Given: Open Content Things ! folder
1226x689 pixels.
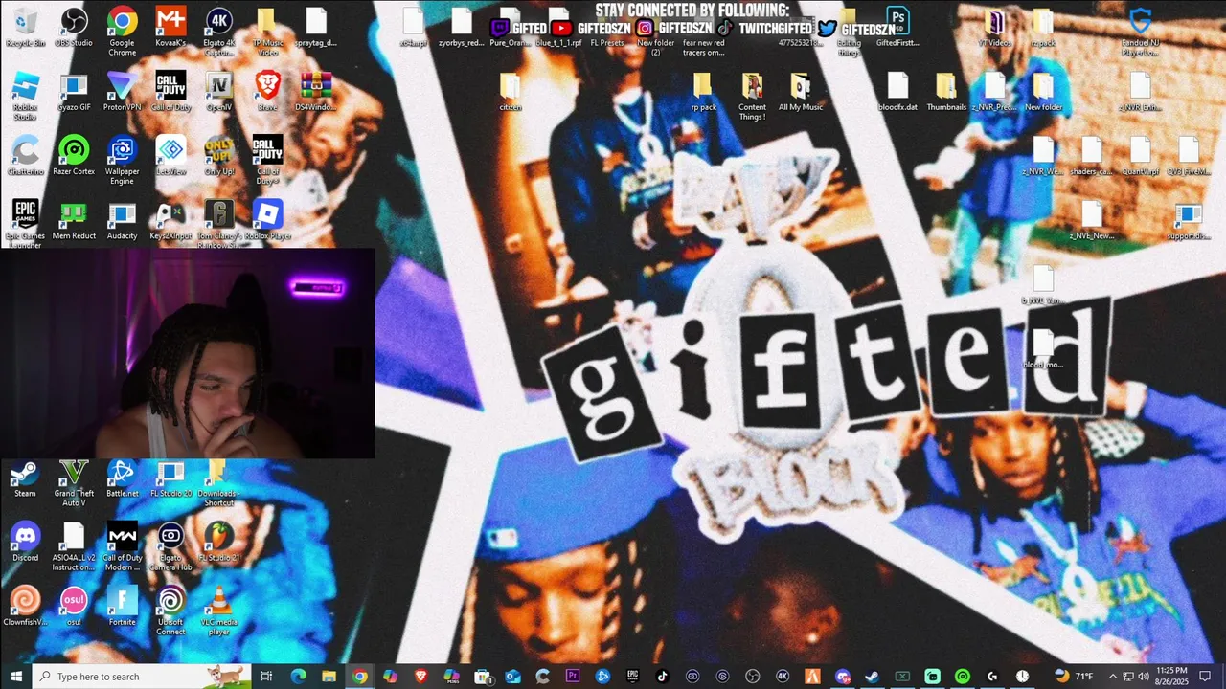Looking at the screenshot, I should (752, 96).
